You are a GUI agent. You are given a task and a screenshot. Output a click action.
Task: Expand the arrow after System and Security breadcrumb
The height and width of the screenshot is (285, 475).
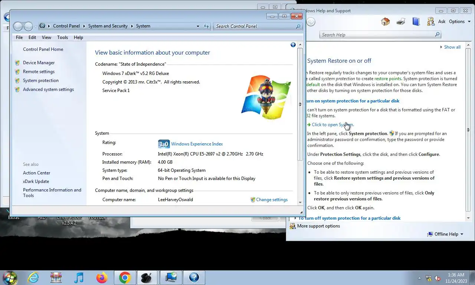click(x=132, y=26)
